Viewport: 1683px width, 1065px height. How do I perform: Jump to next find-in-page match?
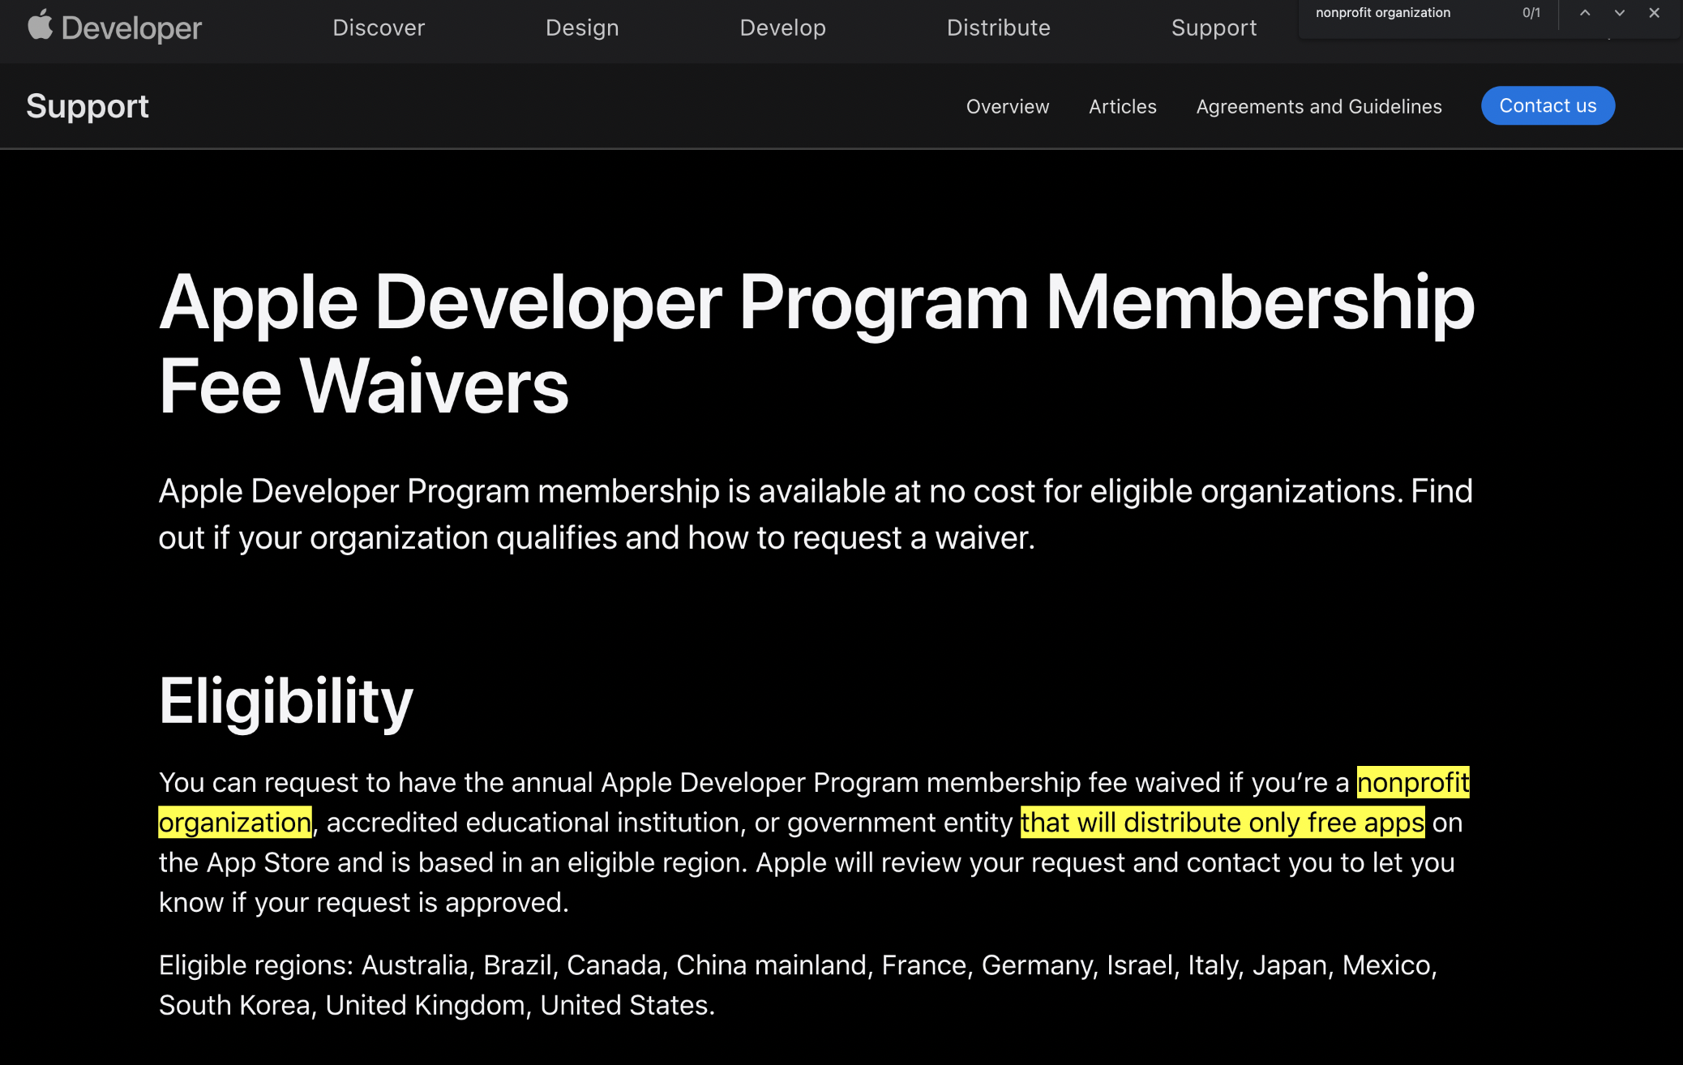(x=1619, y=13)
